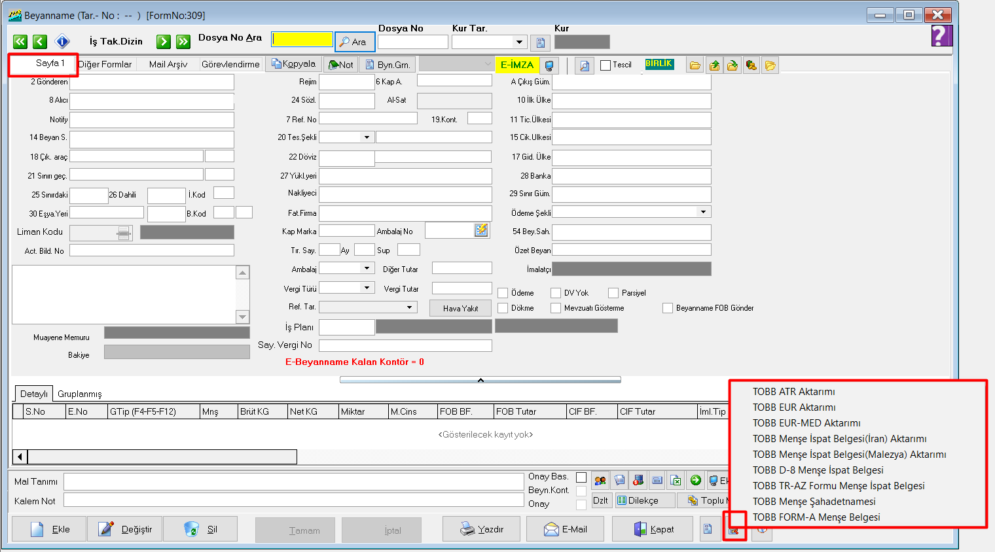
Task: Click the Excel export icon
Action: coord(676,481)
